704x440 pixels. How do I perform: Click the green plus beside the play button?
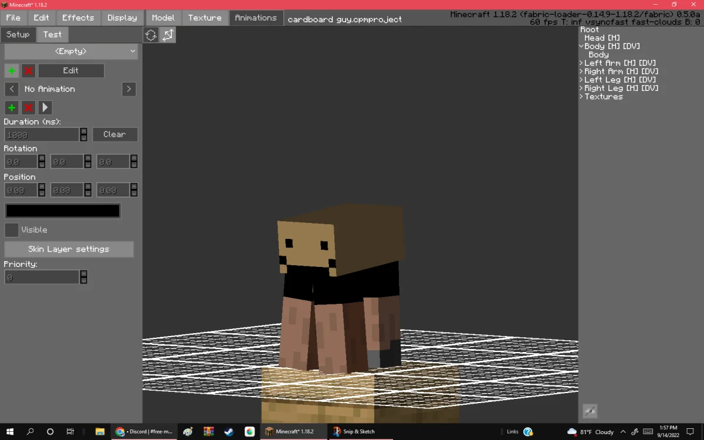coord(12,108)
